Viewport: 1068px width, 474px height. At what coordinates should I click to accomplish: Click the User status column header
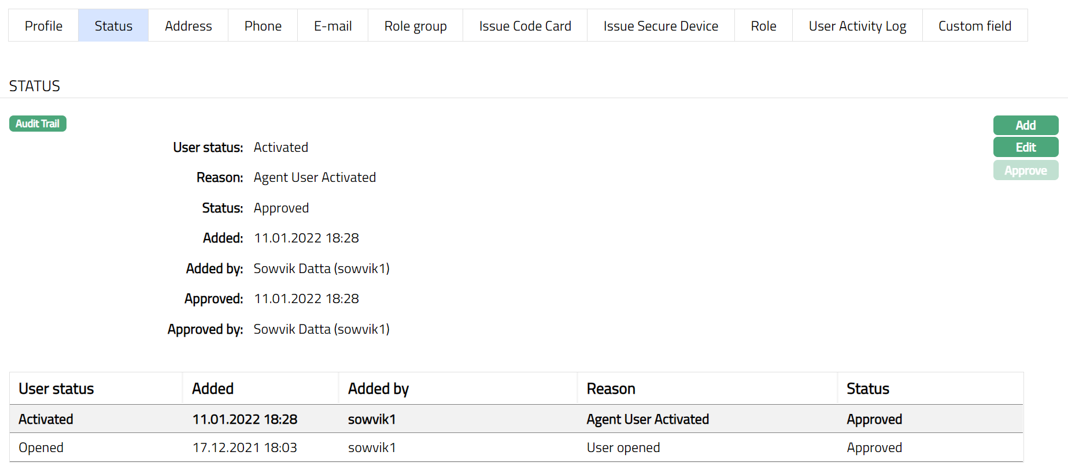point(56,389)
